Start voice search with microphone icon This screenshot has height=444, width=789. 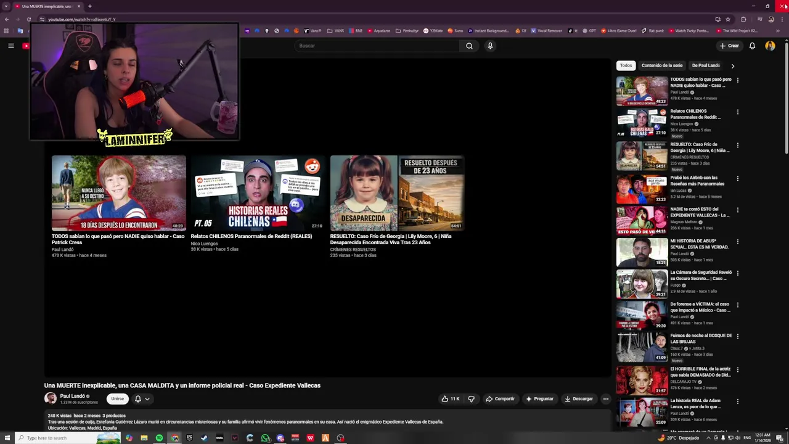[x=490, y=46]
